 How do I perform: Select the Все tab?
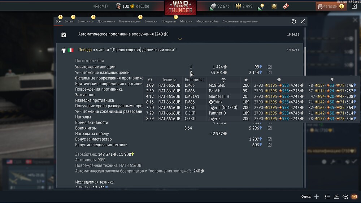click(58, 21)
